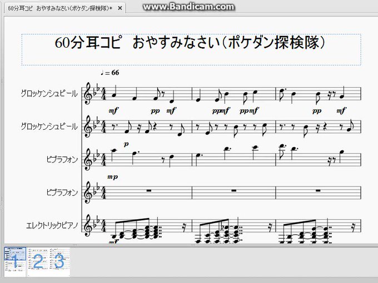
Task: Select treble clef of top glockenspiel staff
Action: pos(87,94)
